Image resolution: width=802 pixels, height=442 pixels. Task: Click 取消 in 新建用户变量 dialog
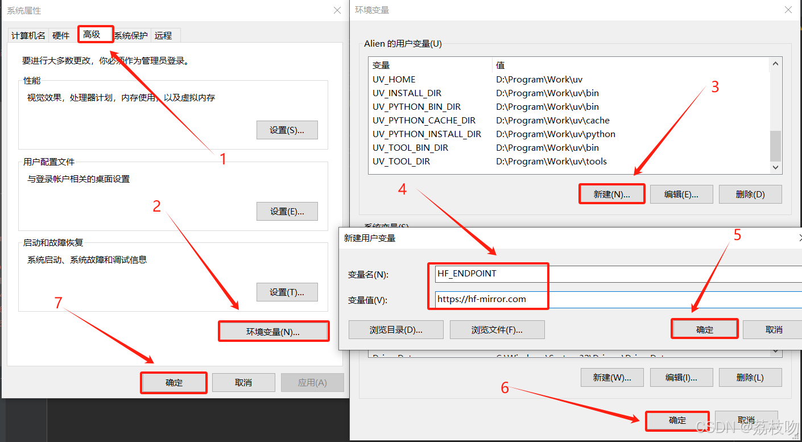pyautogui.click(x=774, y=329)
